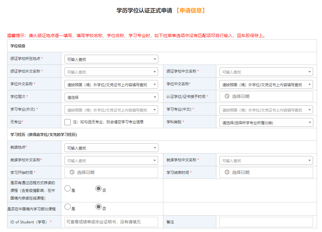
Task: Click clock icon in 学习结束时间 field
Action: [227, 172]
